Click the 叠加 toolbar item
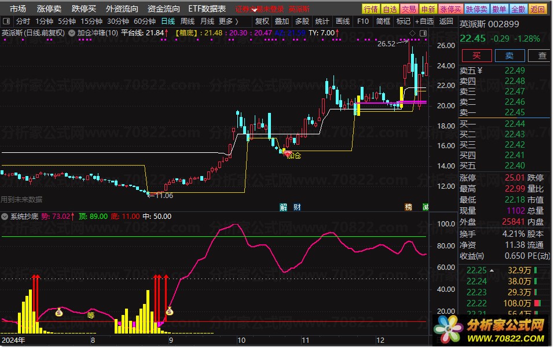Screen dimensions: 554x348 pos(282,21)
